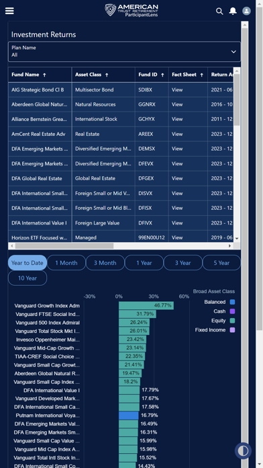Viewport: 263px width, 468px height.
Task: Select the 1 Year tab
Action: (144, 263)
